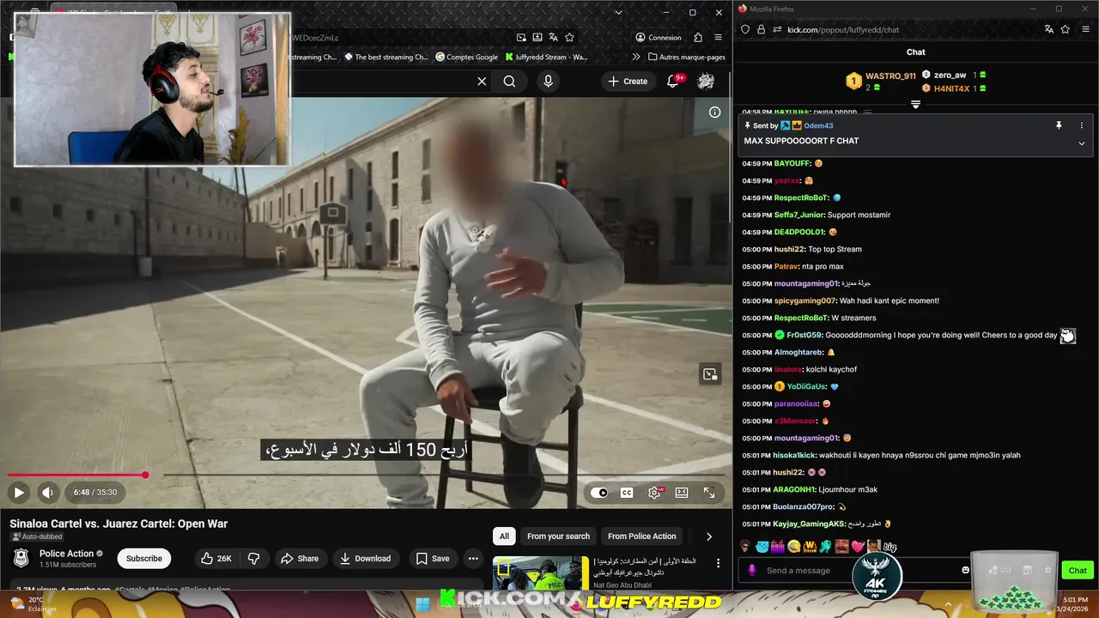This screenshot has width=1099, height=618.
Task: Open the video info card icon
Action: coord(714,112)
